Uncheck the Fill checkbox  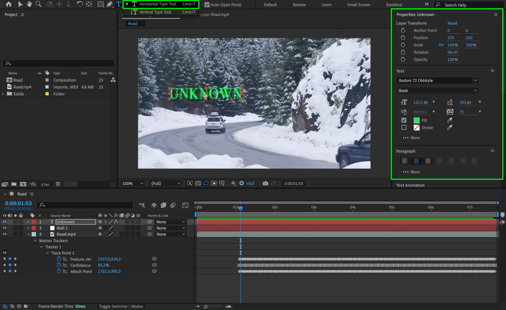tap(404, 120)
